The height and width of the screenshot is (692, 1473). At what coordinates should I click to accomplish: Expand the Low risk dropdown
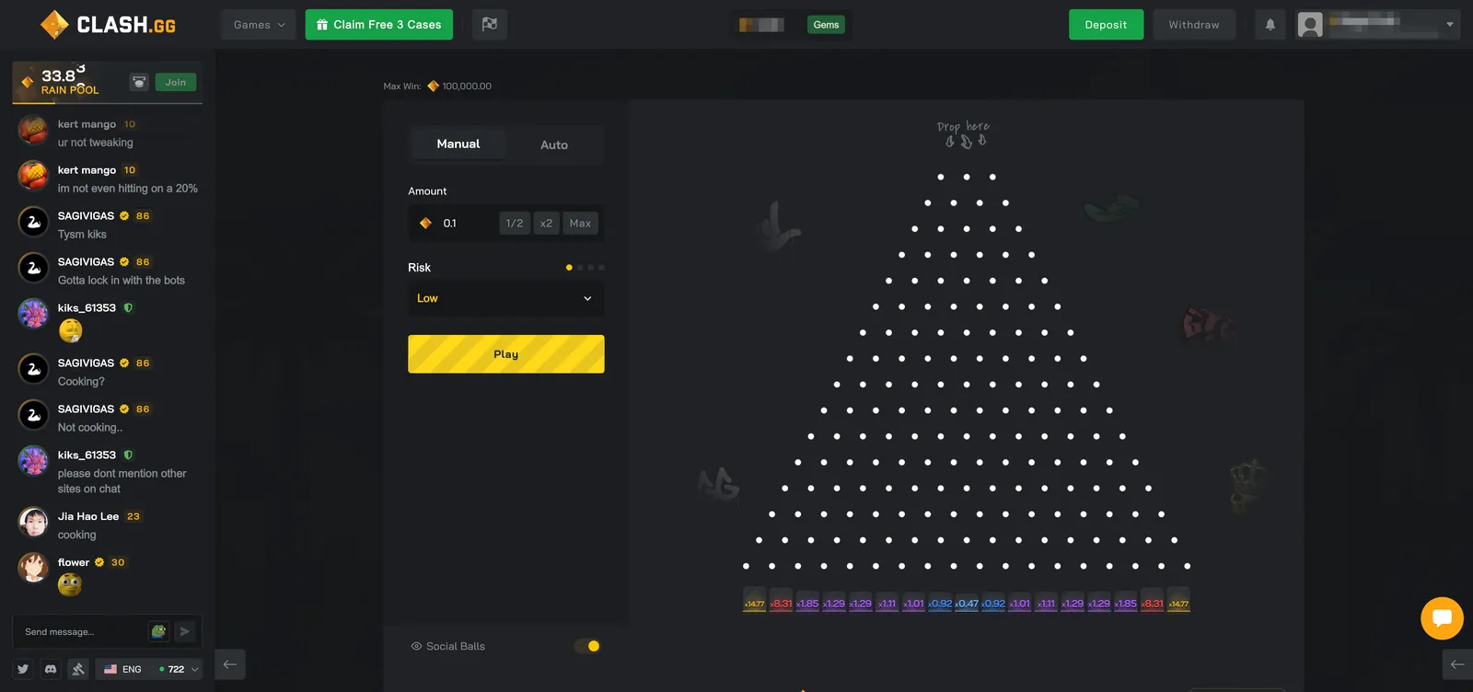[x=506, y=298]
